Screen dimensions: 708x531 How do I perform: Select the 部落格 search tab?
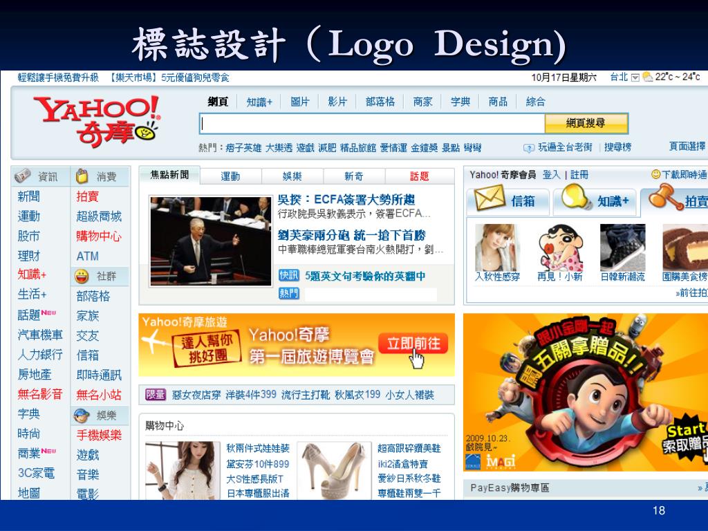click(380, 102)
